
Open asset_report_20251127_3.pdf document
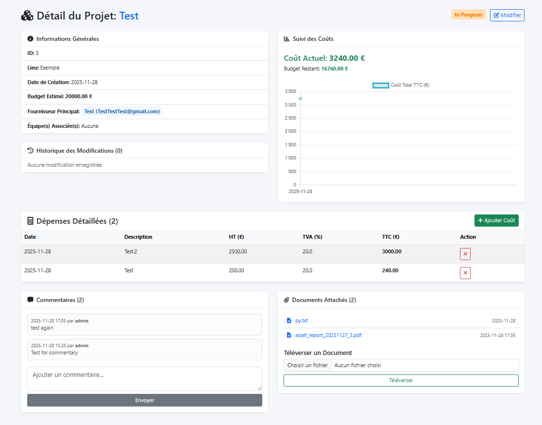coord(328,336)
